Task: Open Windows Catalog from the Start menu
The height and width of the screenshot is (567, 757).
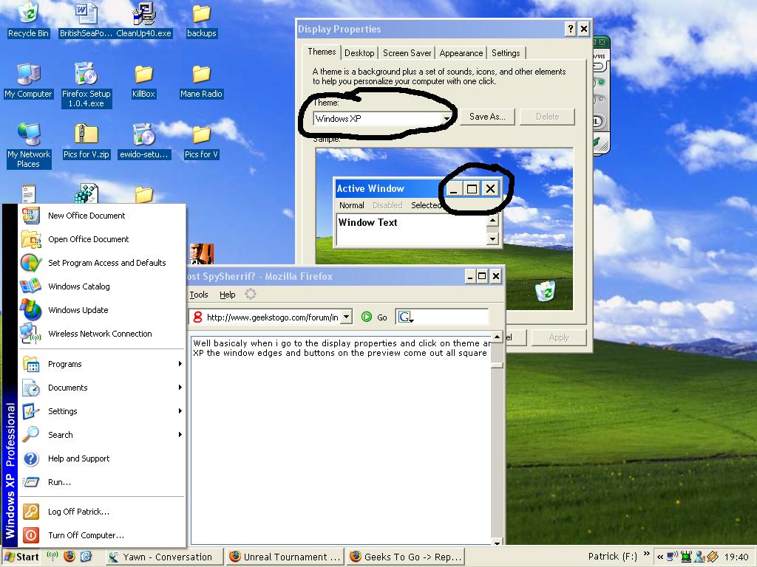Action: [102, 286]
